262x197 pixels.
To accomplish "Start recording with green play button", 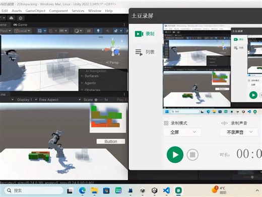I will pos(175,155).
